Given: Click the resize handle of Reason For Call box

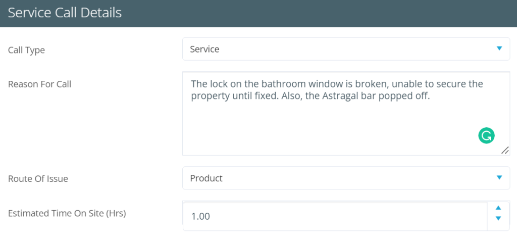Looking at the screenshot, I should [505, 151].
